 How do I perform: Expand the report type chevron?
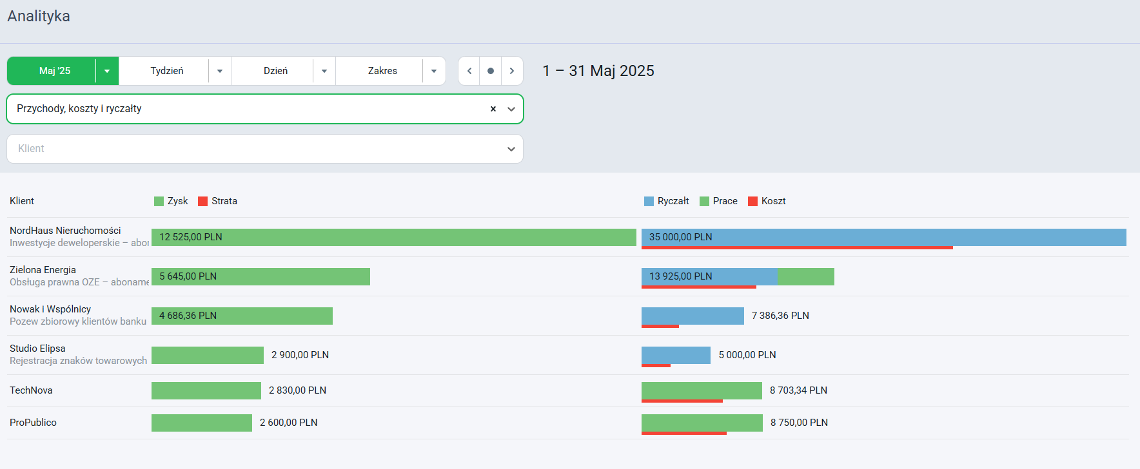coord(511,109)
